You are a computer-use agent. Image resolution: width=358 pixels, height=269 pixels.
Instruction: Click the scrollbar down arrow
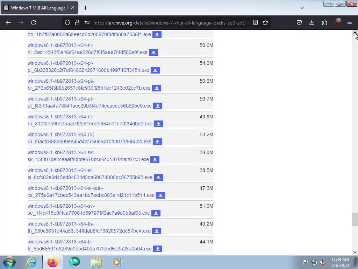[x=355, y=252]
